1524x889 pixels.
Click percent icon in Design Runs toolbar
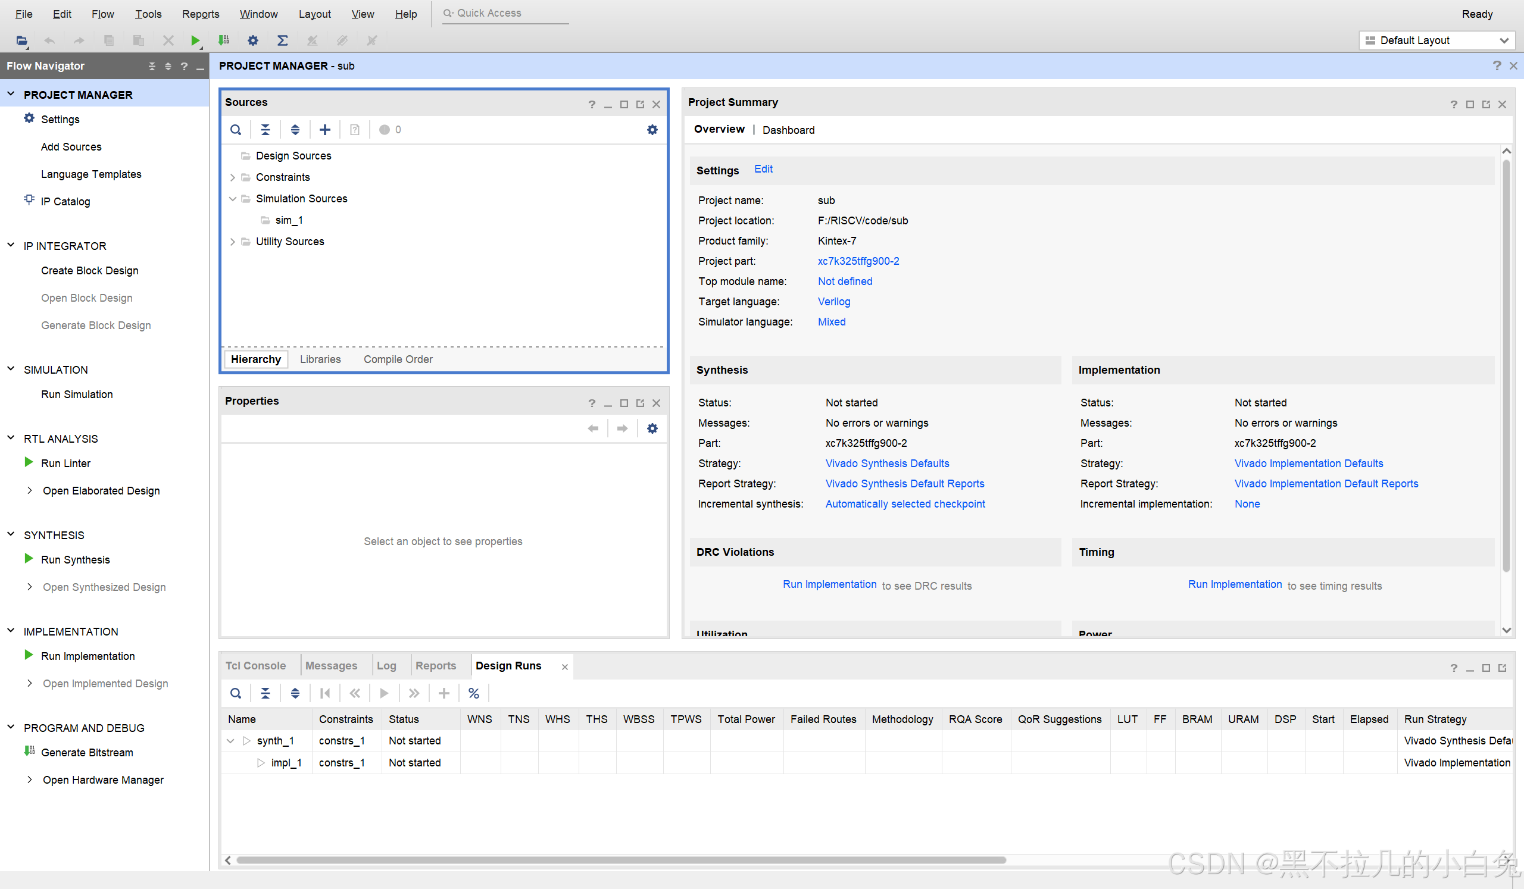473,693
